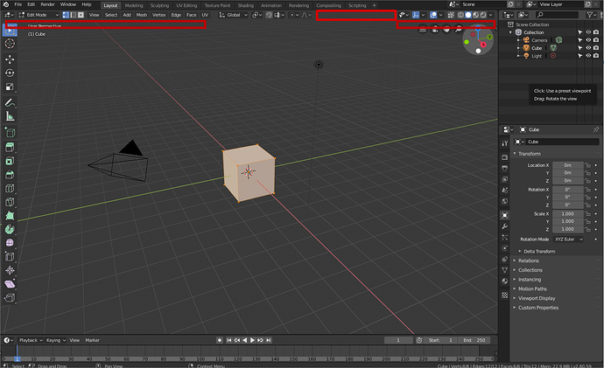Pick the Extrude Region tool

10,148
